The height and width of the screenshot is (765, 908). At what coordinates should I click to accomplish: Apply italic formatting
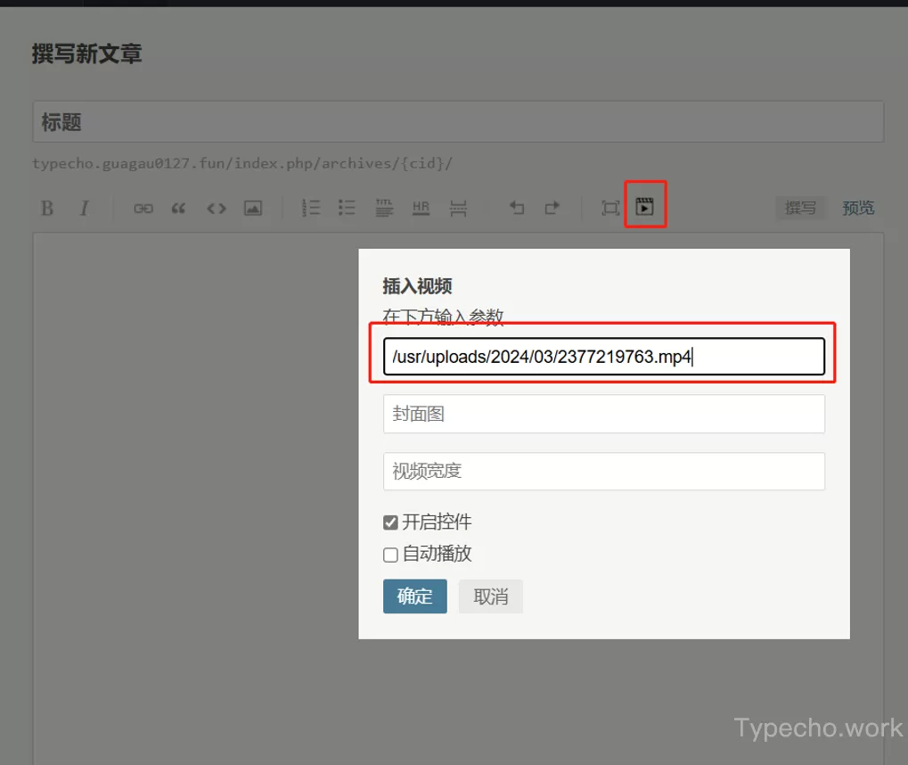point(84,208)
